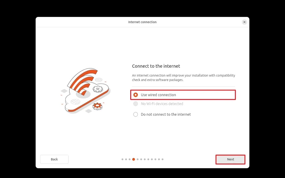Go back with the Back button

(x=54, y=159)
